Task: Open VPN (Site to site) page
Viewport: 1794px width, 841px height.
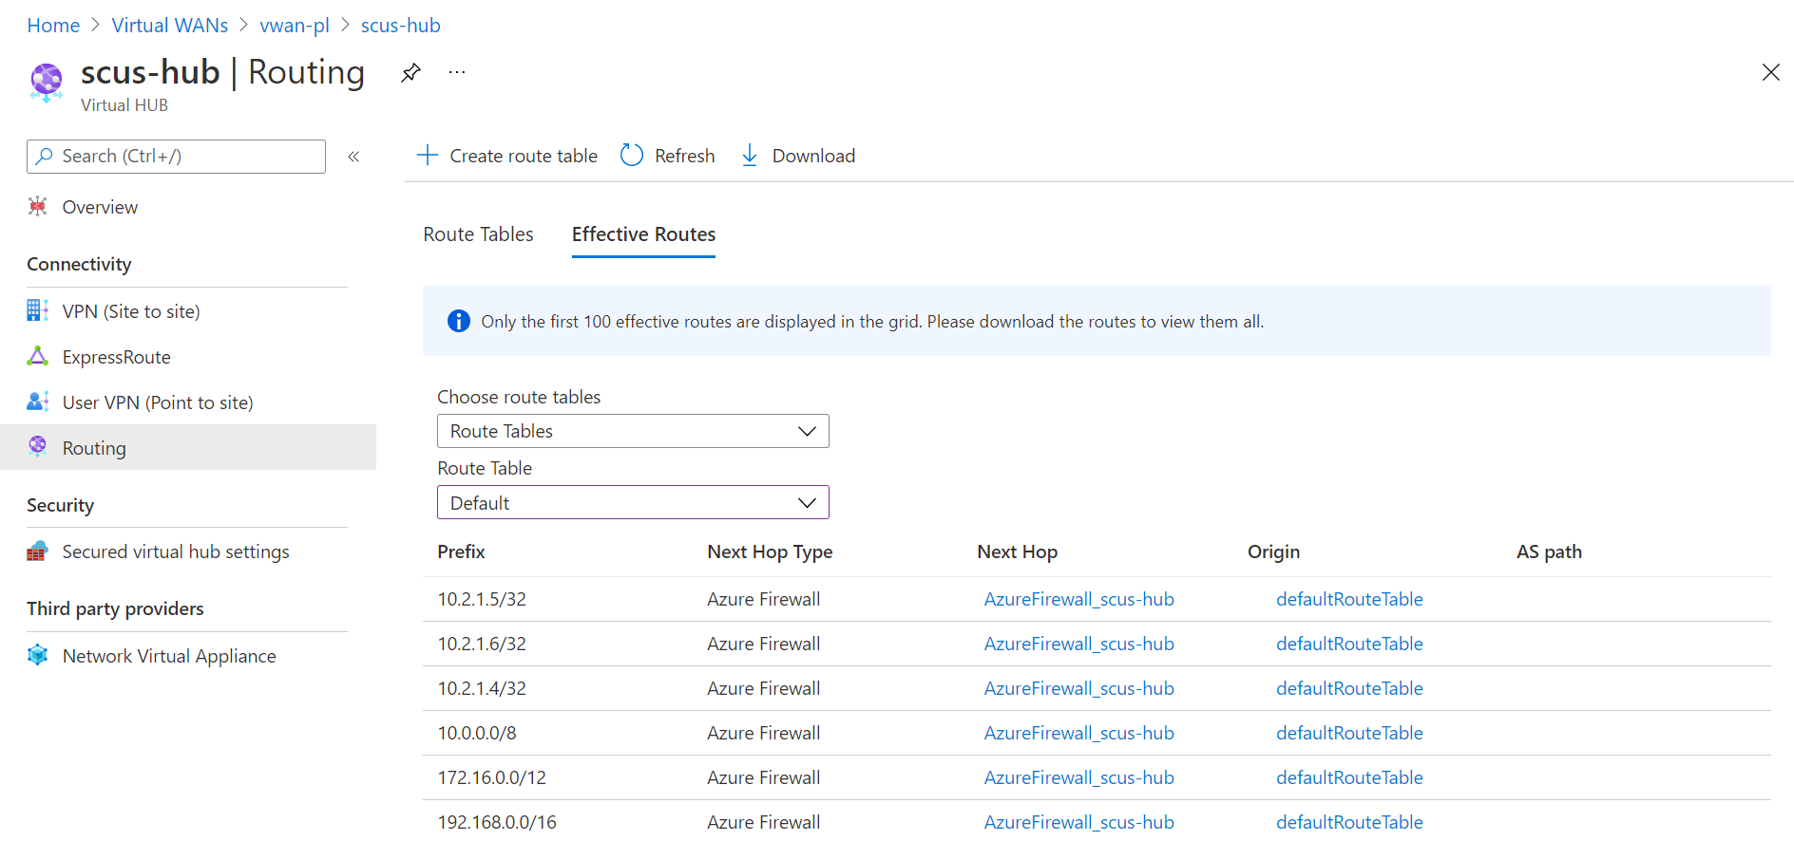Action: pyautogui.click(x=130, y=311)
